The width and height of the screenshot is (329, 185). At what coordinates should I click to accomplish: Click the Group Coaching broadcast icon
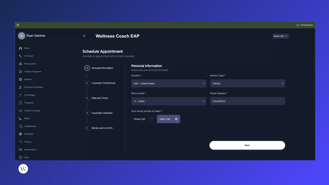[20, 110]
